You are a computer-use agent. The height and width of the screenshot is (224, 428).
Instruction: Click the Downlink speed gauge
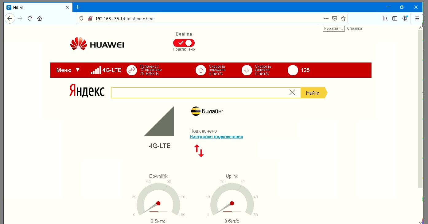pos(158,199)
